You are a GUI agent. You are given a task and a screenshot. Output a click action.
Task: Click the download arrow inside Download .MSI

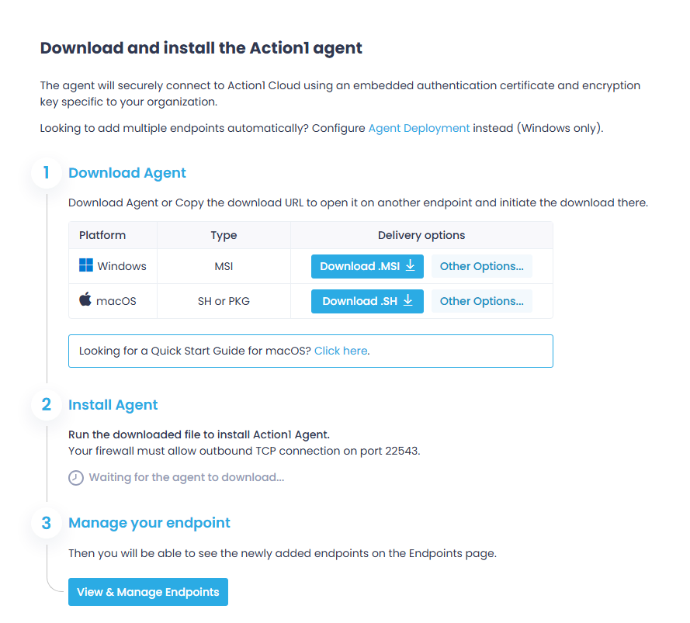(412, 265)
